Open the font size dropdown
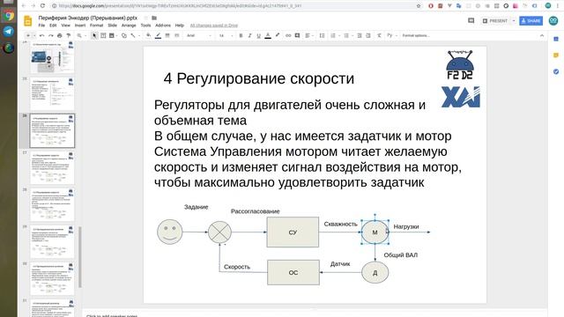This screenshot has height=317, width=564. [226, 35]
